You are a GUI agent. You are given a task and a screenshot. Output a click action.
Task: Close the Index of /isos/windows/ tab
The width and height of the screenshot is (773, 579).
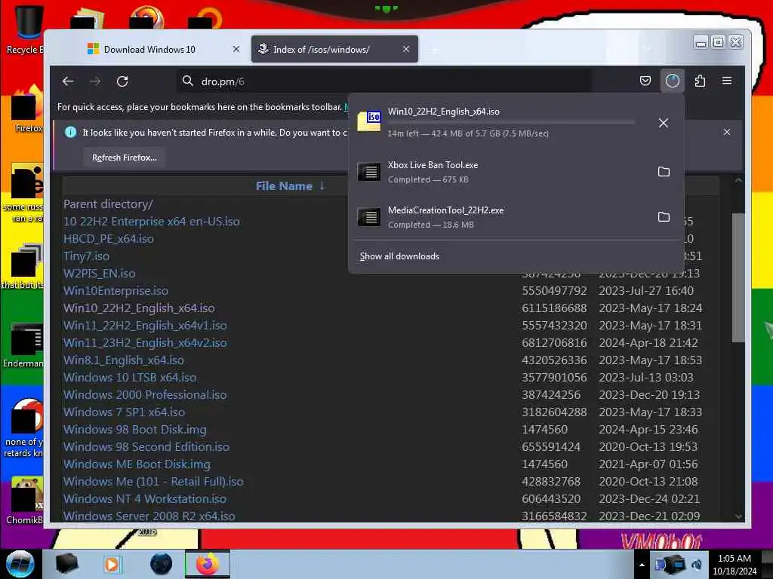pyautogui.click(x=405, y=49)
